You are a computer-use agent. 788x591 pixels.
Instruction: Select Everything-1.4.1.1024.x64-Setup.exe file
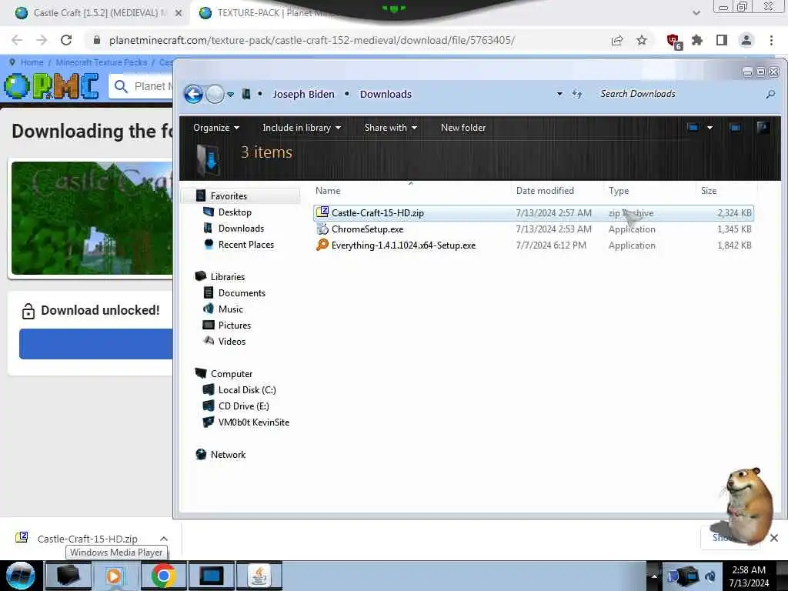[403, 245]
